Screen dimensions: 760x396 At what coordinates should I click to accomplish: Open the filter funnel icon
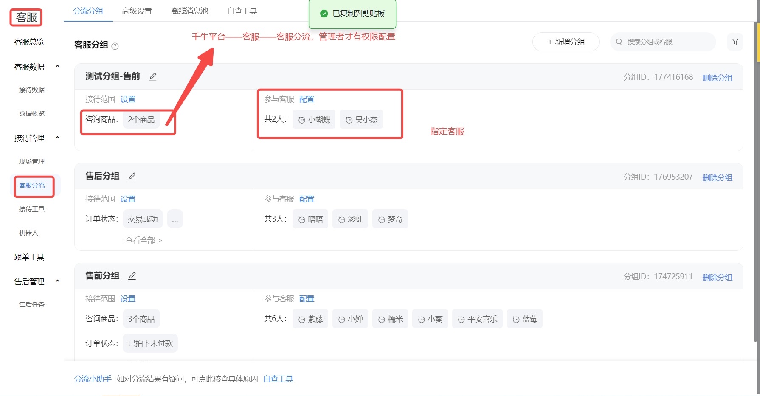point(735,42)
